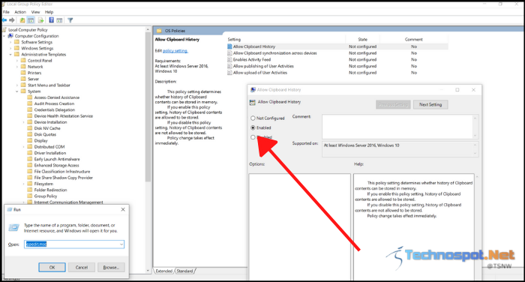
Task: Expand the Control Panel tree node
Action: [x=16, y=60]
